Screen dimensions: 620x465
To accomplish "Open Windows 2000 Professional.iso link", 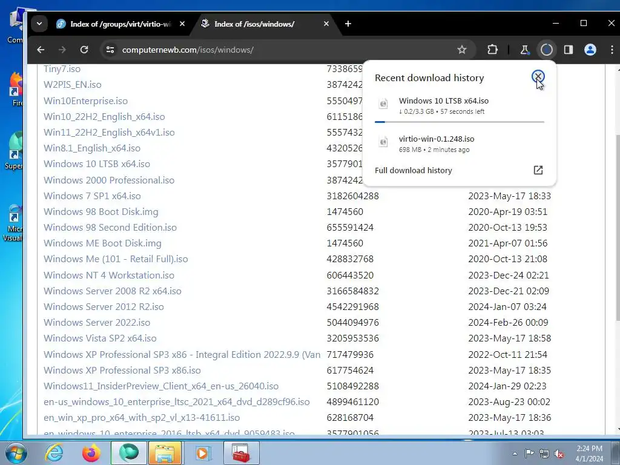I will pyautogui.click(x=109, y=180).
